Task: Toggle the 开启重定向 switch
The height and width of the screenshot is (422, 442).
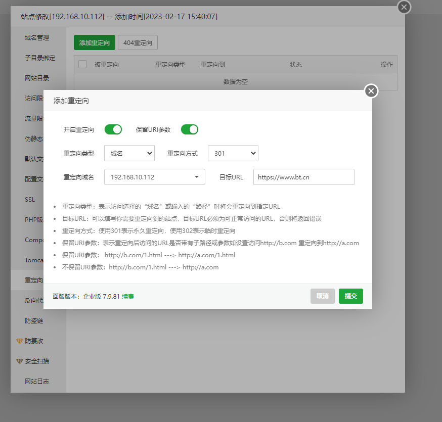Action: coord(113,129)
